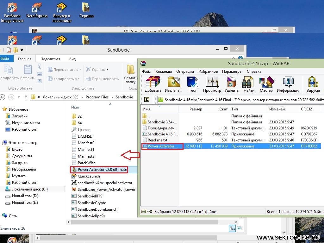Open the Параметры menu in WinRAR
This screenshot has height=243, width=324.
[232, 72]
